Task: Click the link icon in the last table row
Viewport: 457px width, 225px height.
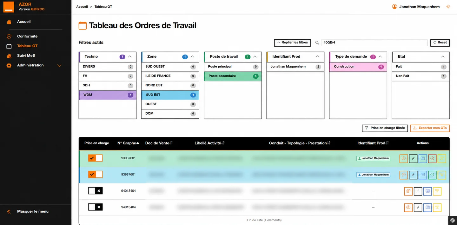Action: tap(418, 208)
